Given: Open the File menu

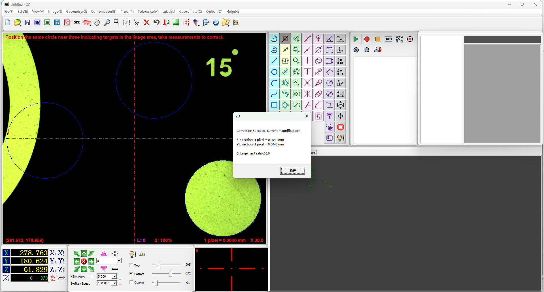Looking at the screenshot, I should (9, 12).
